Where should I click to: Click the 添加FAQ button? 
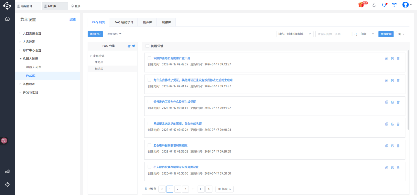point(95,34)
